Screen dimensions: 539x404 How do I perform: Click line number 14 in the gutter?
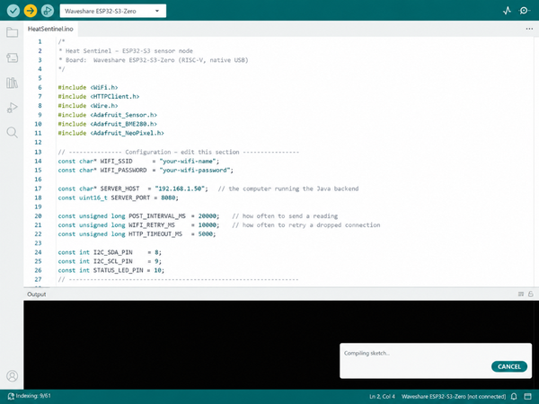(x=38, y=161)
